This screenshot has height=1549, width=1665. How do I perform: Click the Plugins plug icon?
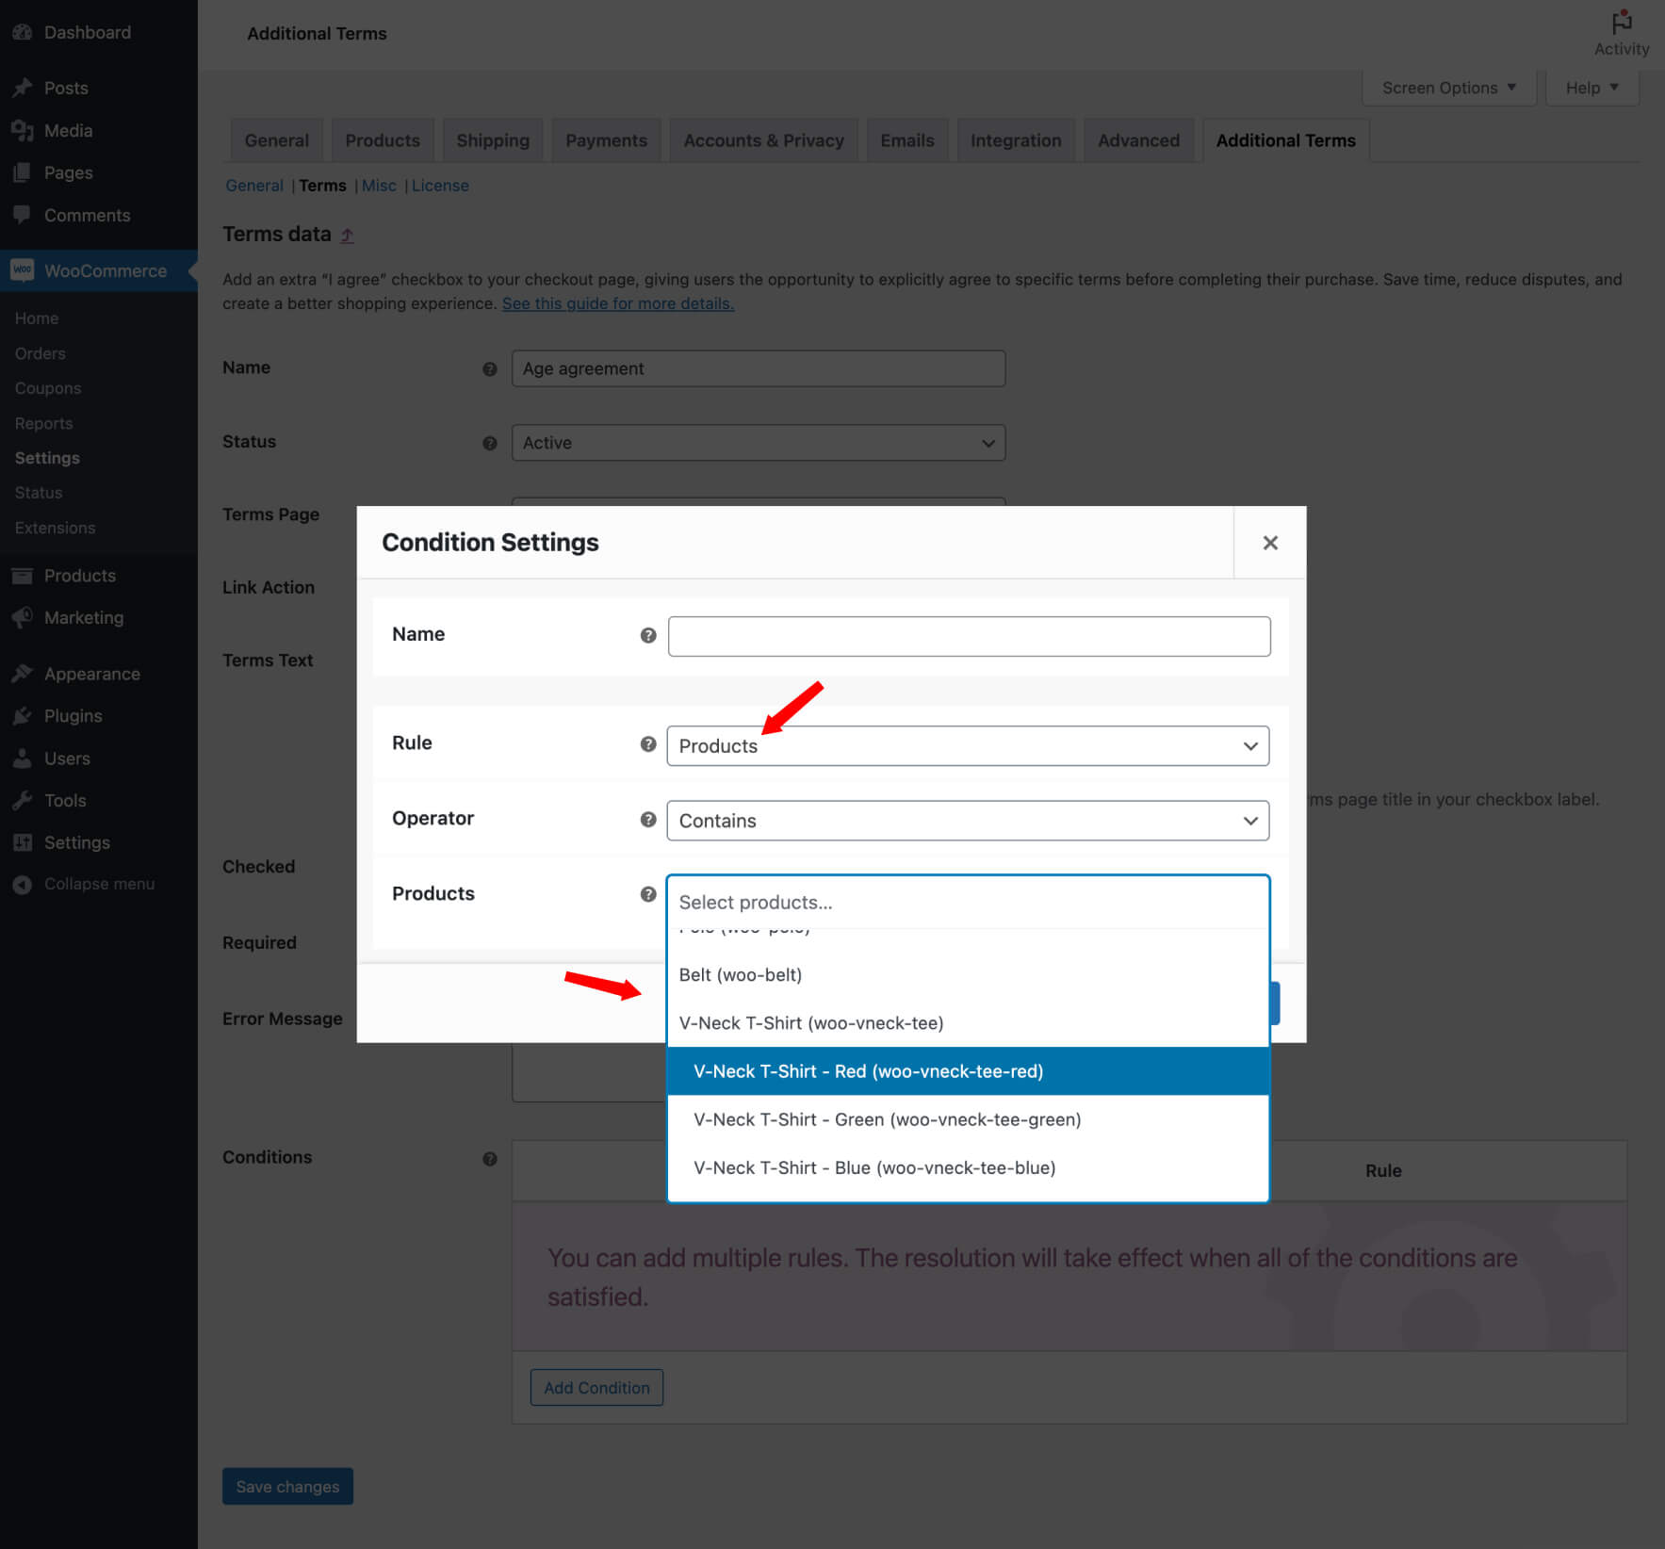(x=23, y=716)
